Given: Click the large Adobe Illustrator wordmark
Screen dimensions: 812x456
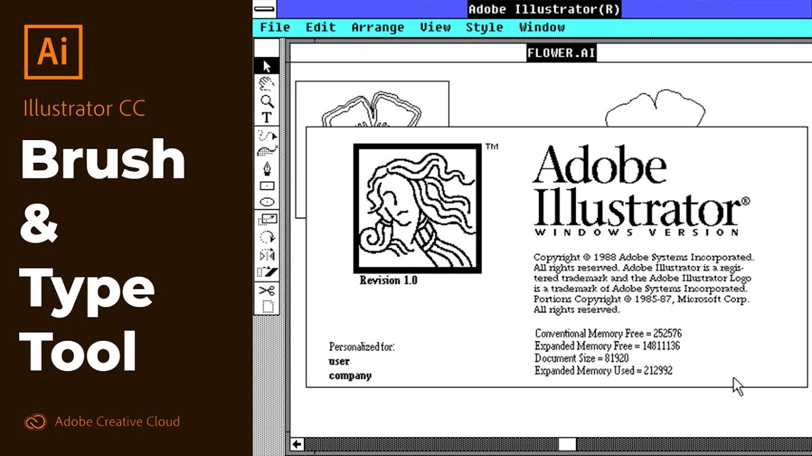Looking at the screenshot, I should point(641,185).
